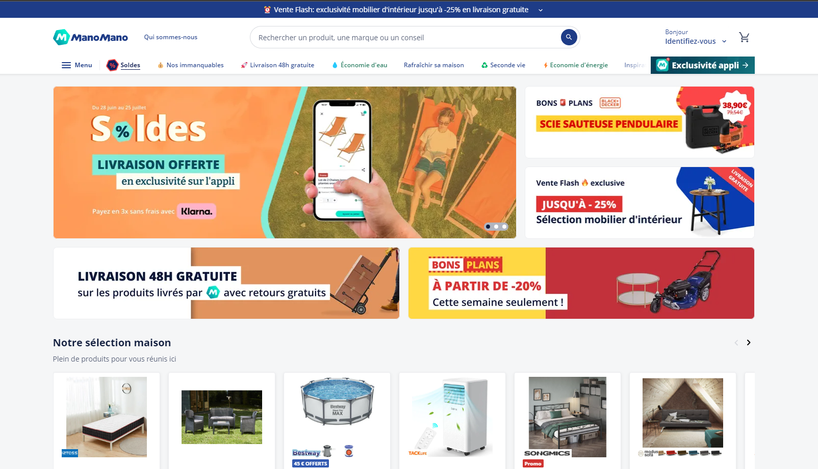Click the blue search magnifier button
Viewport: 818px width, 469px height.
(569, 37)
